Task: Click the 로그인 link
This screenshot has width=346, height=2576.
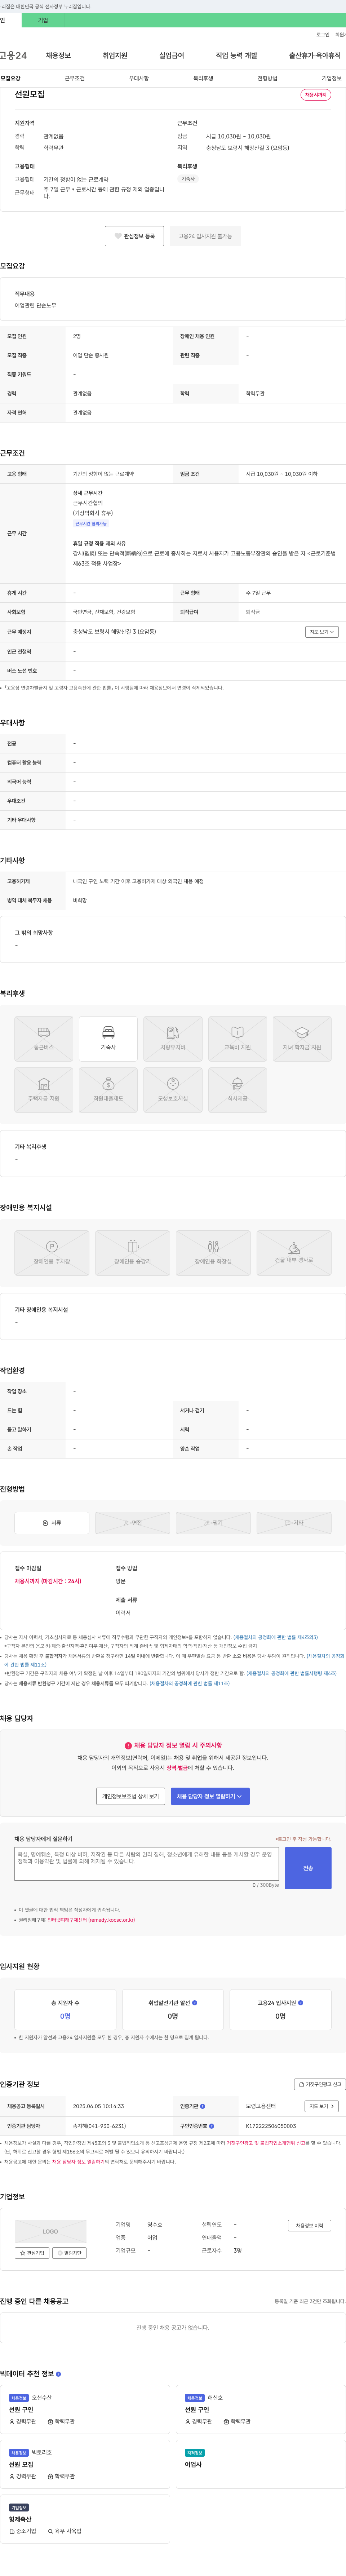Action: [x=323, y=34]
